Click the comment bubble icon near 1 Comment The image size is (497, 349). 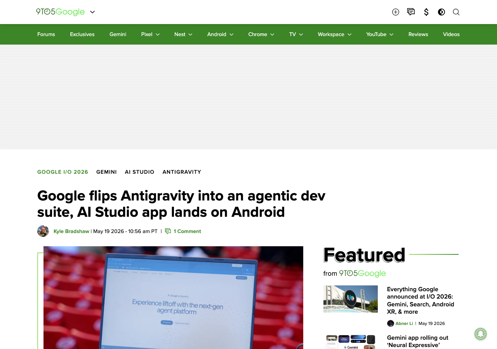(x=168, y=231)
